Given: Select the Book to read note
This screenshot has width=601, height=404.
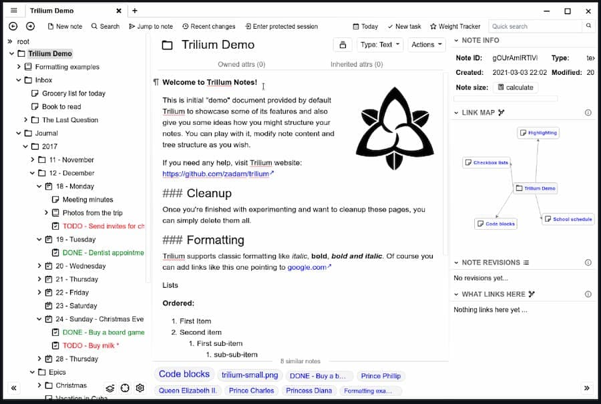Looking at the screenshot, I should click(x=61, y=107).
